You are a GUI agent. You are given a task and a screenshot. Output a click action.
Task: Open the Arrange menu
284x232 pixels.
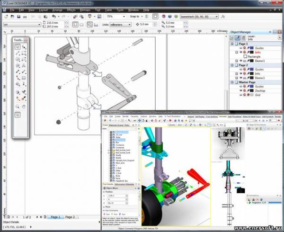(57, 10)
